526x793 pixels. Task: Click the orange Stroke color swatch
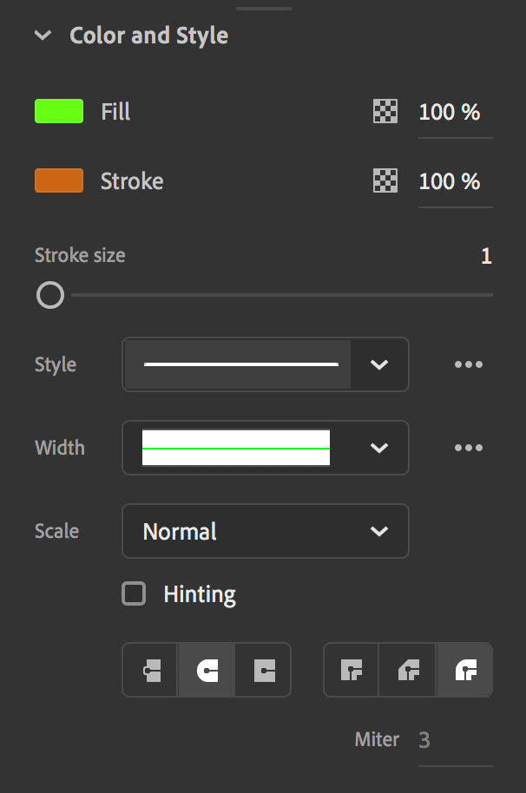[x=59, y=180]
